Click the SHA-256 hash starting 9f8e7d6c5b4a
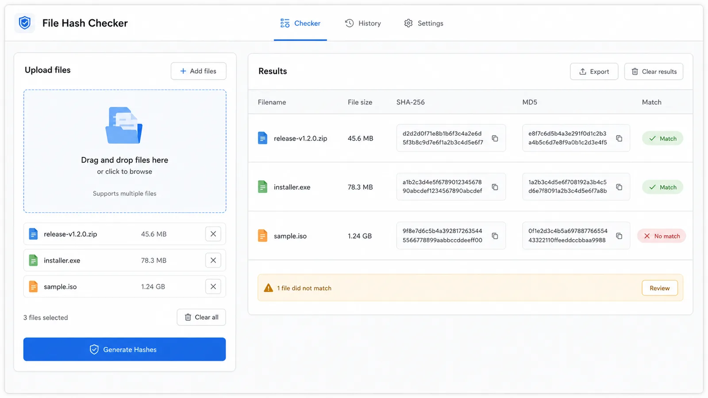This screenshot has width=708, height=398. click(442, 236)
